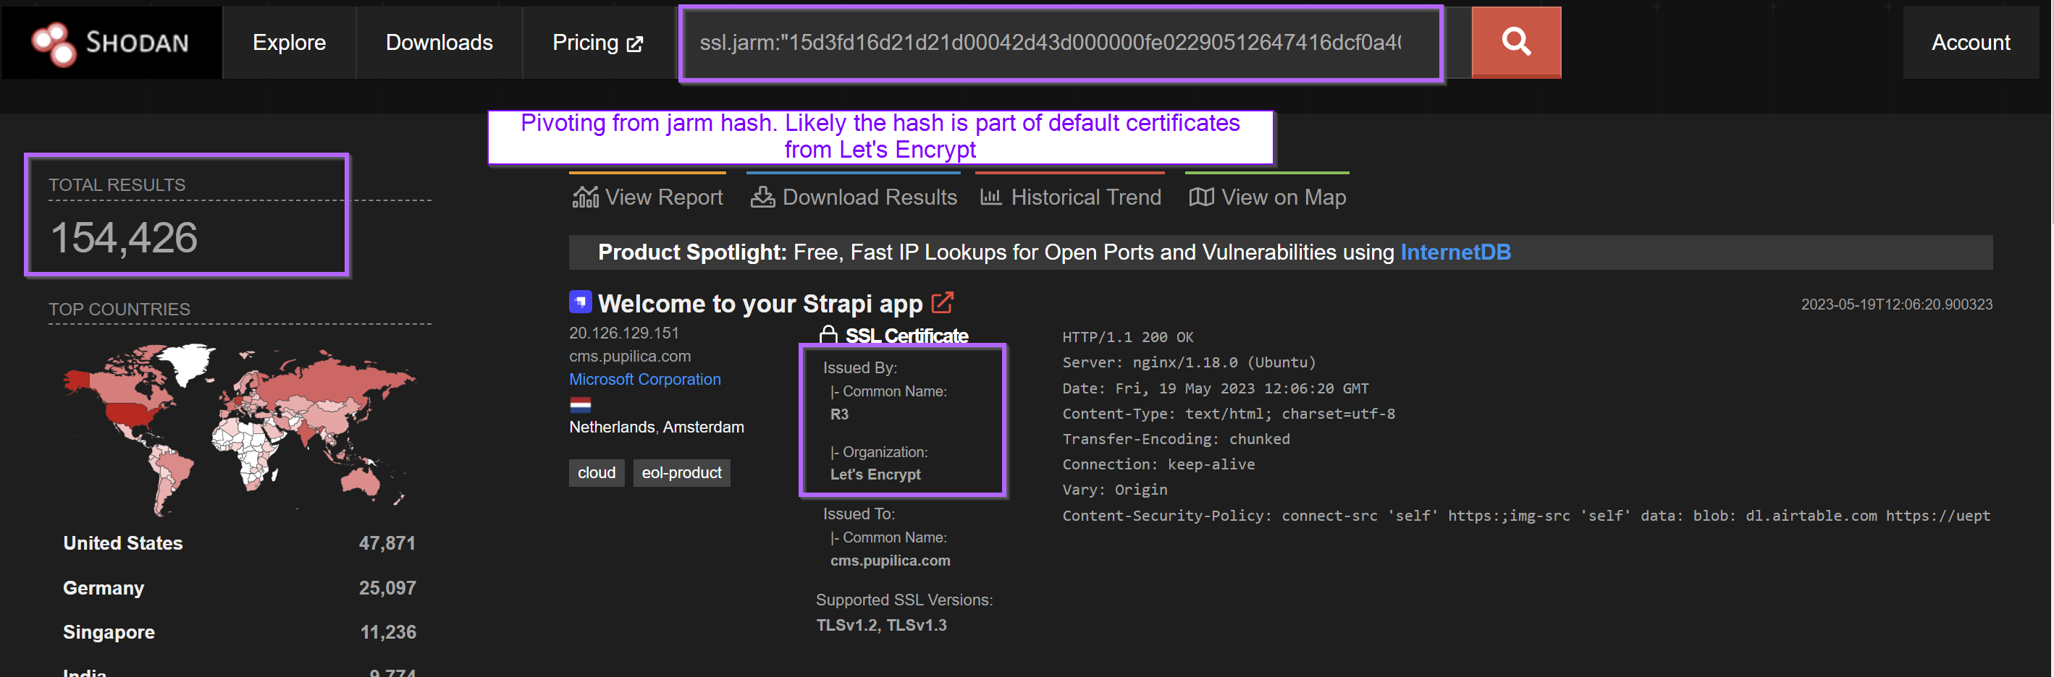The image size is (2054, 677).
Task: Click the TLSv1.2, TLSv1.3 versions text
Action: (x=881, y=625)
